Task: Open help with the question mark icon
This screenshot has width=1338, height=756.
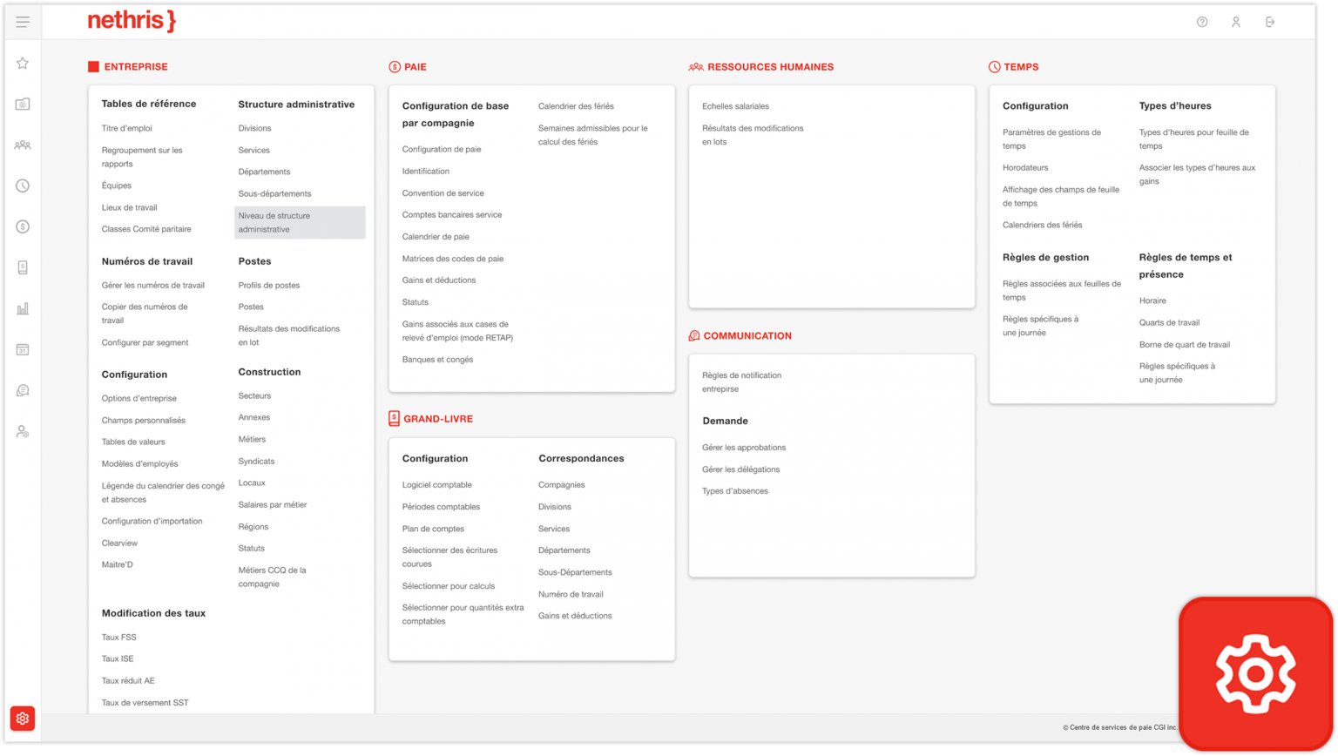Action: 1202,22
